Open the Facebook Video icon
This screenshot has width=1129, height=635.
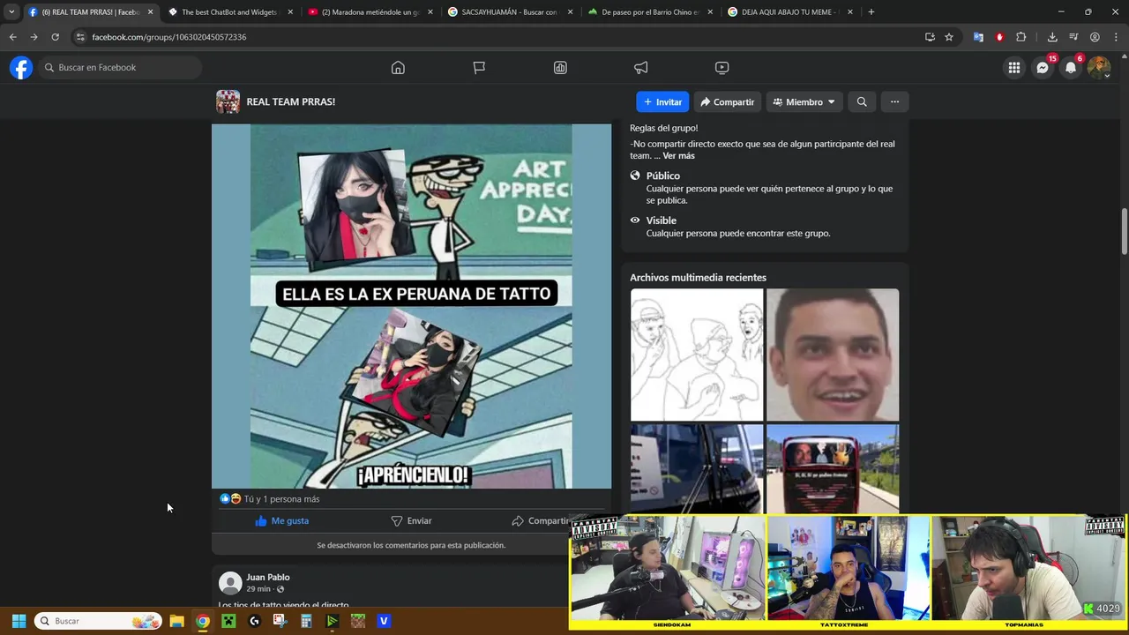pyautogui.click(x=722, y=68)
